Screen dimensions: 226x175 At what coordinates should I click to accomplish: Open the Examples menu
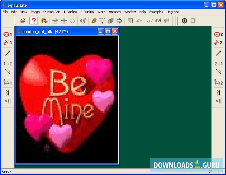tap(156, 12)
